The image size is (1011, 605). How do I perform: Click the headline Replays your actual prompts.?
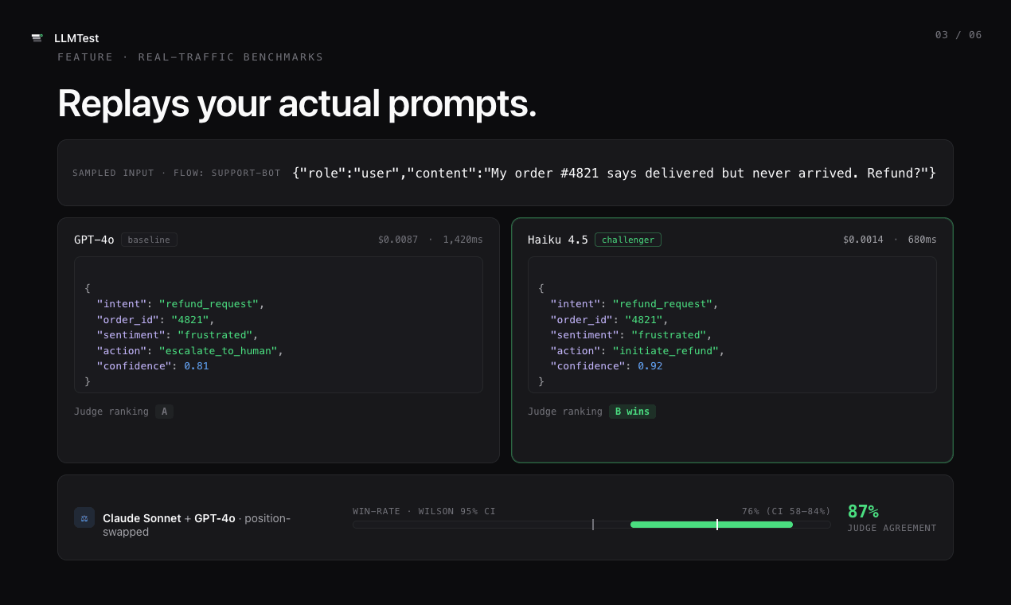click(x=297, y=103)
